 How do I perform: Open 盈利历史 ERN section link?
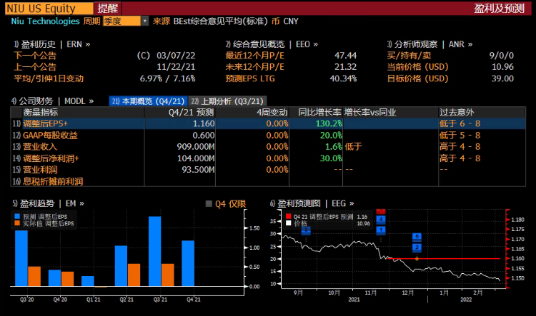[51, 44]
